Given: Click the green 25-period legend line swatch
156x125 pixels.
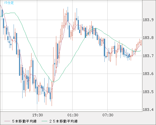Looking at the screenshot, I should click(44, 121).
